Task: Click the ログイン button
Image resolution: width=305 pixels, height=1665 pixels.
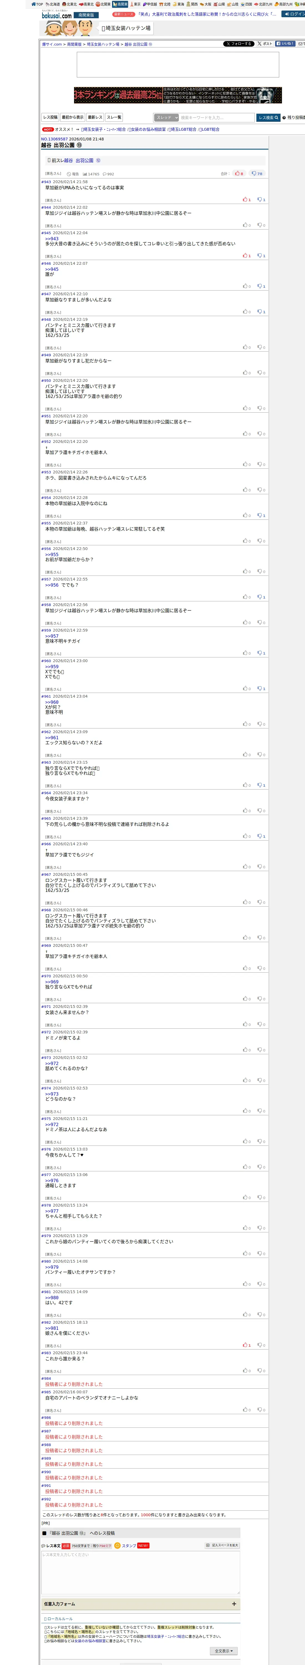Action: [295, 14]
